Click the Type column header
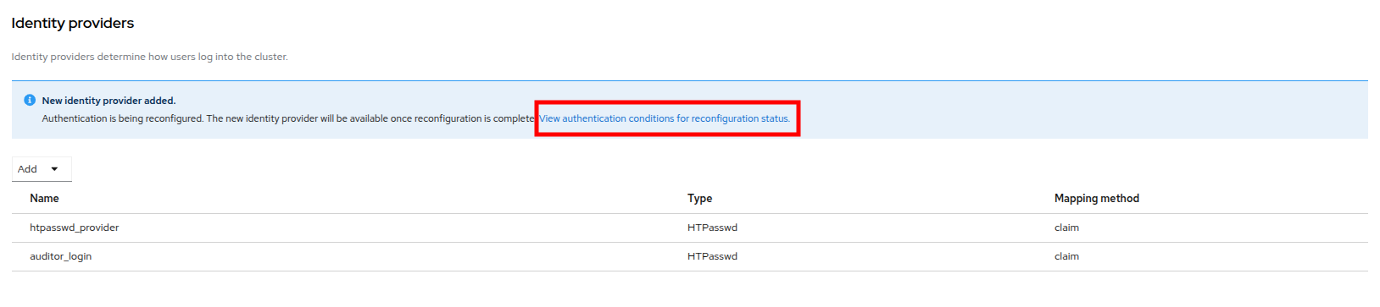The width and height of the screenshot is (1380, 307). tap(699, 198)
